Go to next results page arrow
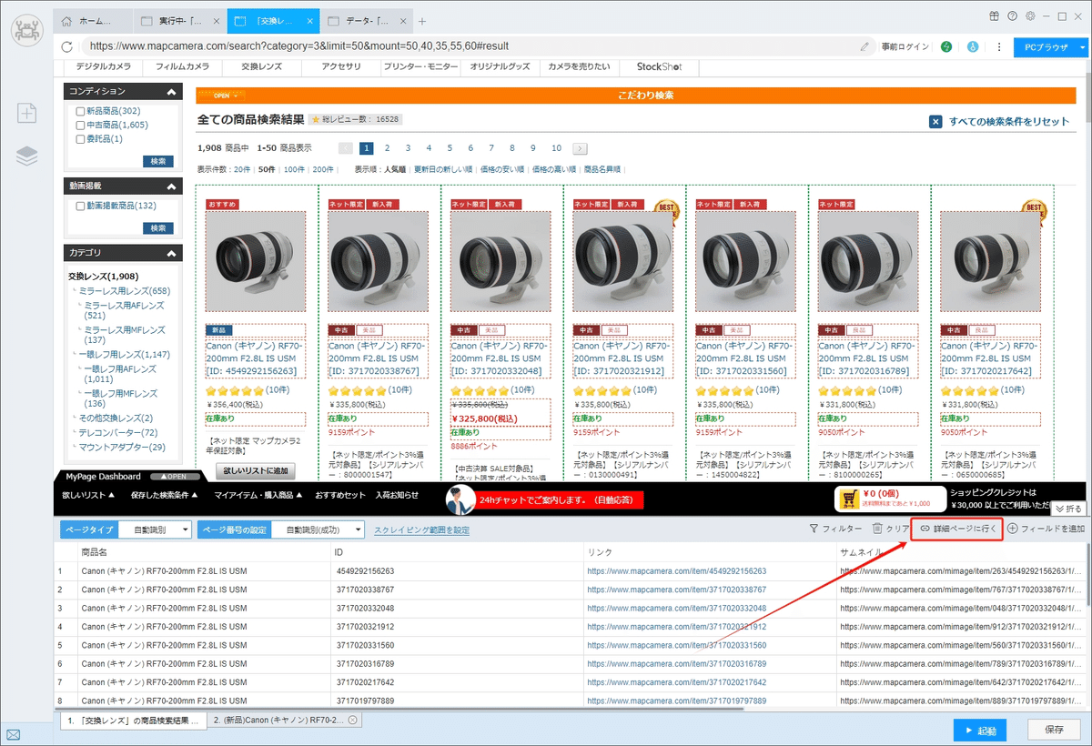Screen dimensions: 1092x746 580,148
